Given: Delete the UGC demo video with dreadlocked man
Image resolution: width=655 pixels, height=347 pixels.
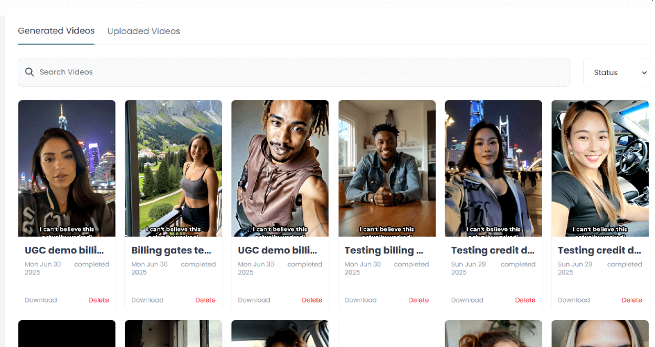Looking at the screenshot, I should tap(312, 300).
